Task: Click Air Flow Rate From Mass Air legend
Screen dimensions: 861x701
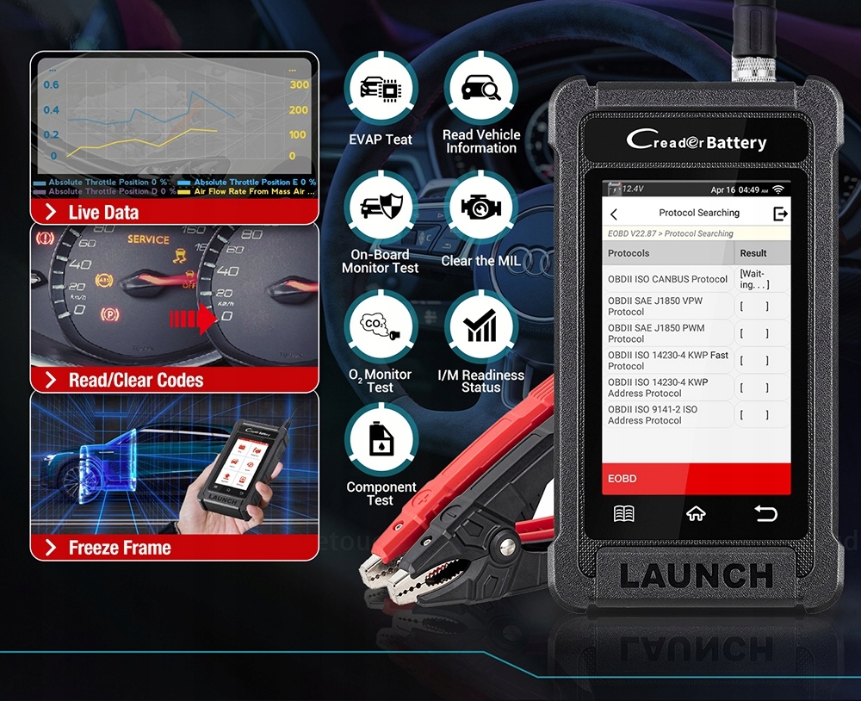Action: (x=247, y=191)
